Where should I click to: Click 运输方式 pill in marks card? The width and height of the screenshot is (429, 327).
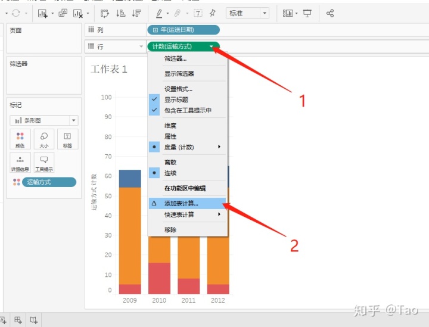click(x=49, y=182)
